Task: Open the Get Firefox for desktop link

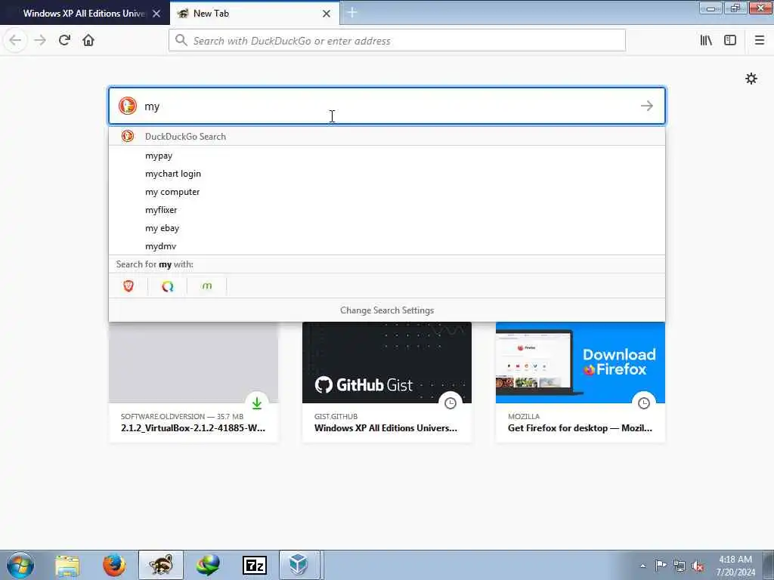Action: (x=580, y=428)
